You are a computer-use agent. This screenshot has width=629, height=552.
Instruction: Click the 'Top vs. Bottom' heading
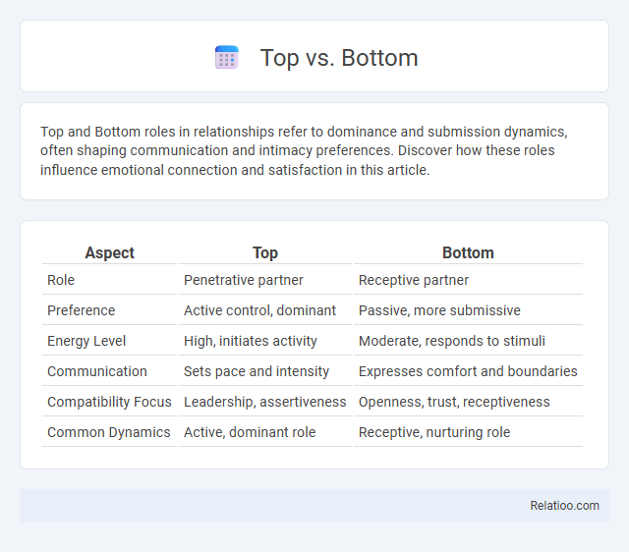(x=339, y=58)
